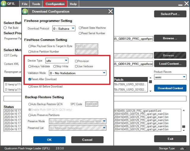Open the File menu
This screenshot has height=151, width=190.
25,4
